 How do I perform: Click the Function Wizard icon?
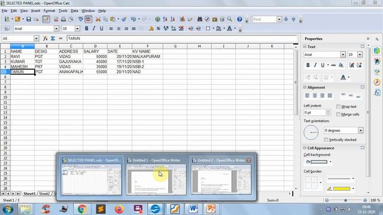45,38
